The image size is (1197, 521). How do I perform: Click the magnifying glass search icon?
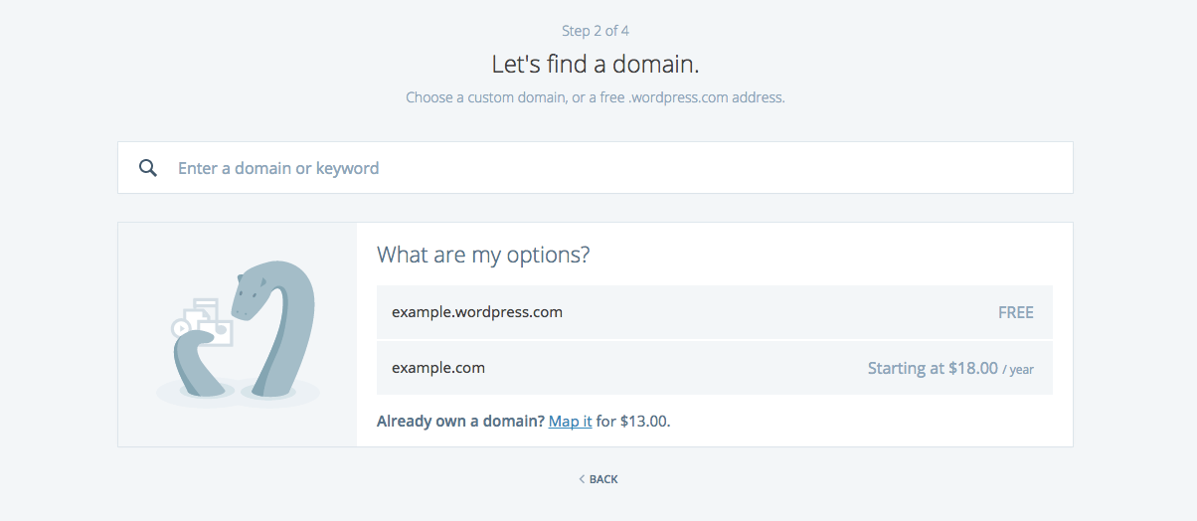(x=148, y=168)
